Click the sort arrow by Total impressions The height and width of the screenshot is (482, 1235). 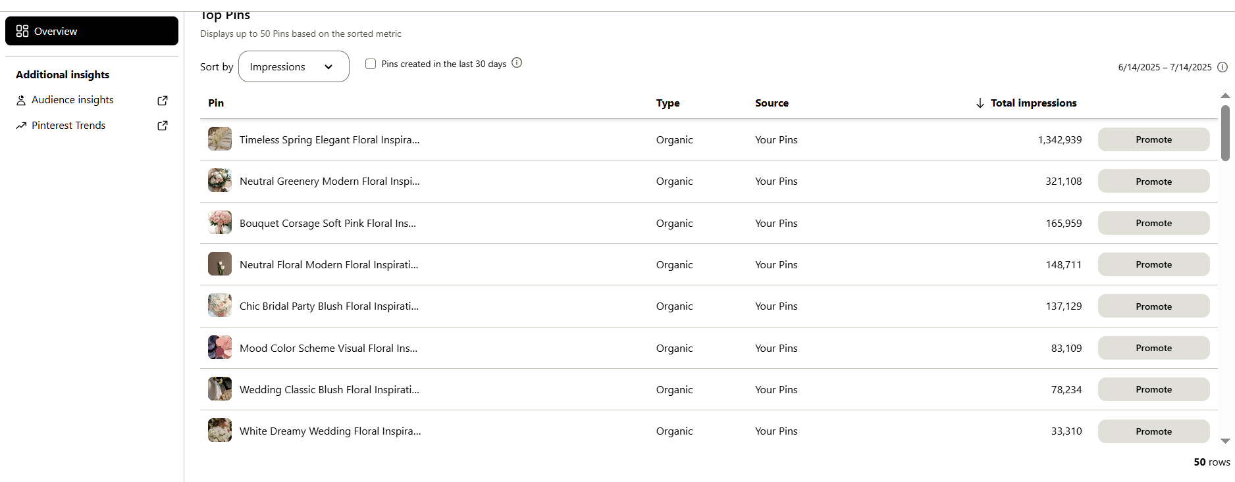tap(980, 103)
